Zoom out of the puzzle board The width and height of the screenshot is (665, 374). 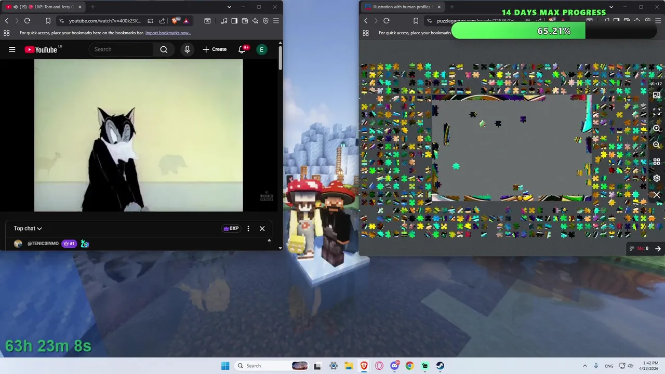click(x=657, y=145)
